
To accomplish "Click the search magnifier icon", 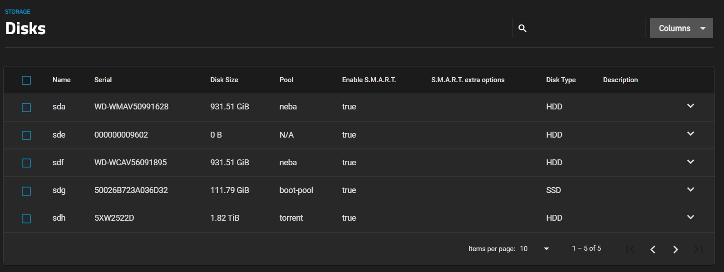I will pyautogui.click(x=522, y=28).
